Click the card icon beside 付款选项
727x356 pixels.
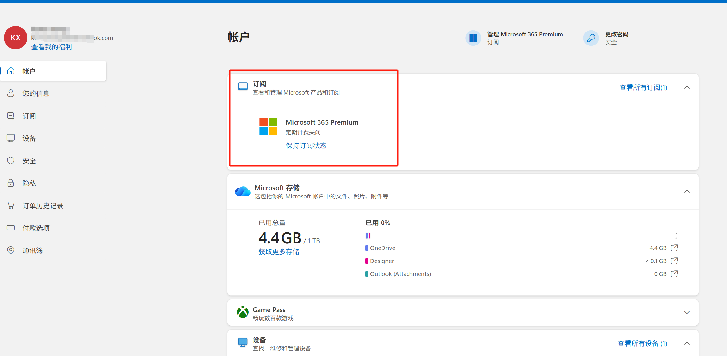click(x=11, y=228)
